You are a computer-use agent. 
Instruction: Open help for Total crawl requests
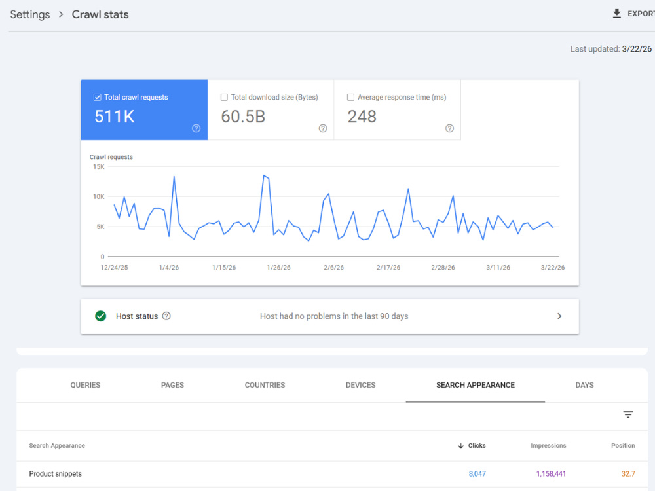pyautogui.click(x=196, y=128)
